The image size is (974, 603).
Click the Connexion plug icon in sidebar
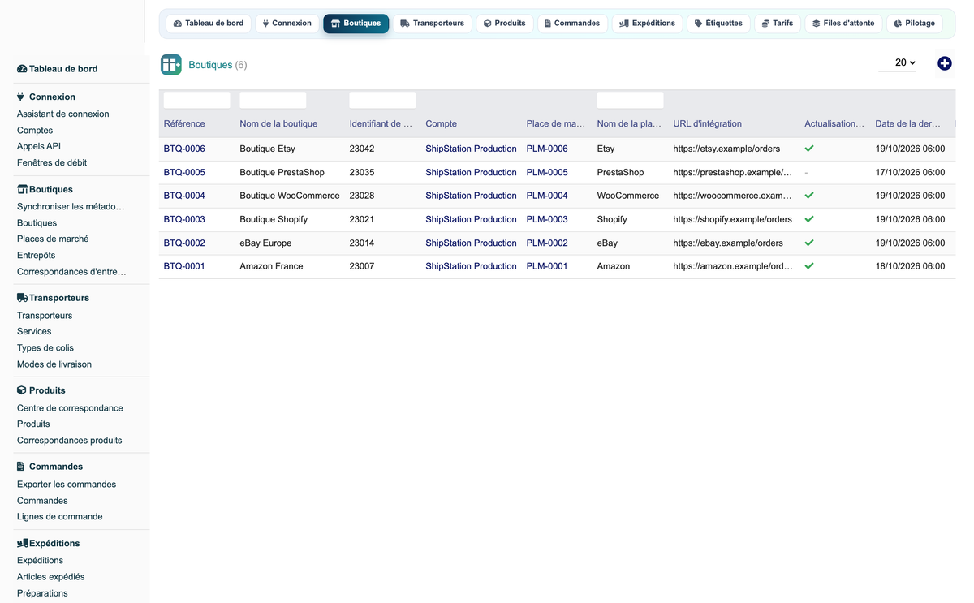pyautogui.click(x=21, y=97)
